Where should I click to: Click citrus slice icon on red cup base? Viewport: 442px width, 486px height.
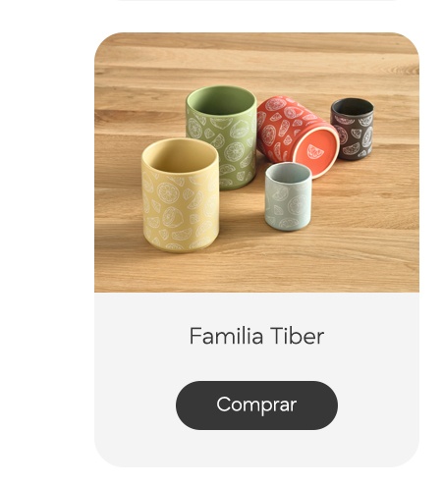pyautogui.click(x=315, y=152)
